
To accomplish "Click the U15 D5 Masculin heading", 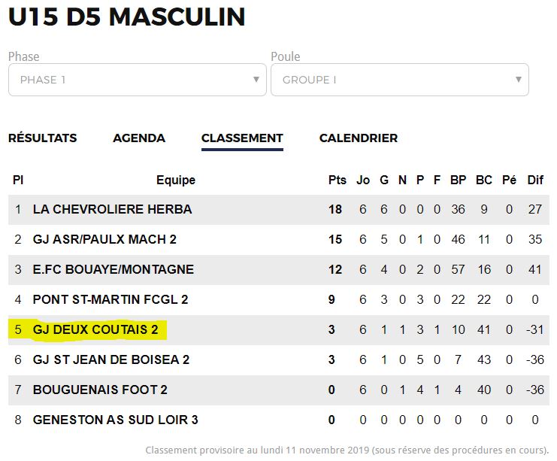I will (126, 17).
